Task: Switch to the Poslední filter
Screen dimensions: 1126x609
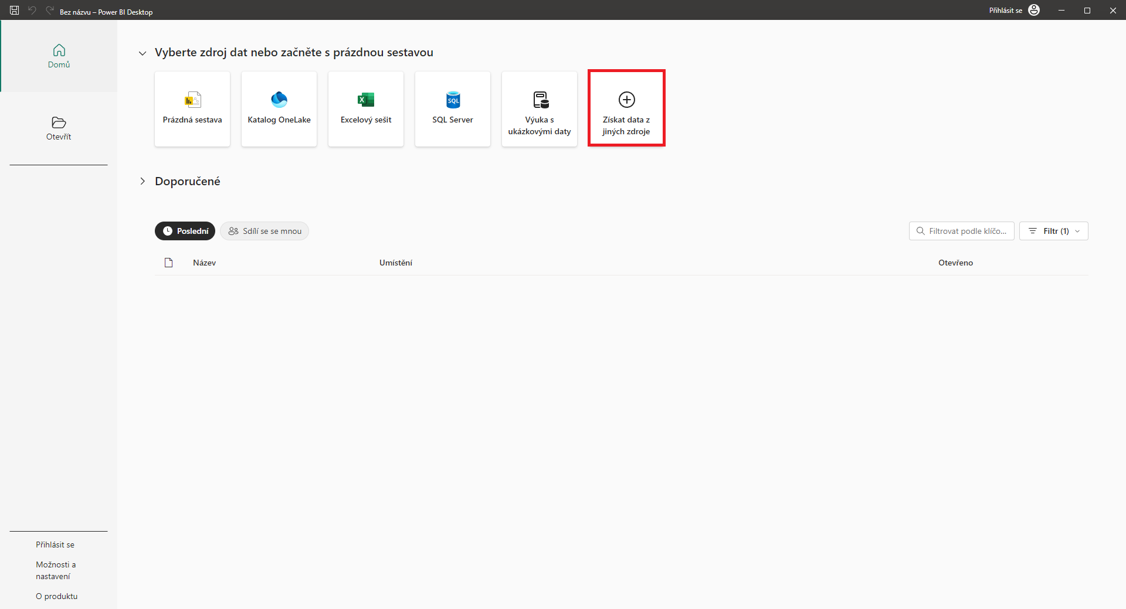Action: click(185, 230)
